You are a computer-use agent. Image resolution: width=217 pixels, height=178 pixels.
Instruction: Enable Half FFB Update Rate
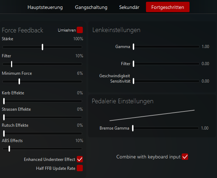click(80, 168)
